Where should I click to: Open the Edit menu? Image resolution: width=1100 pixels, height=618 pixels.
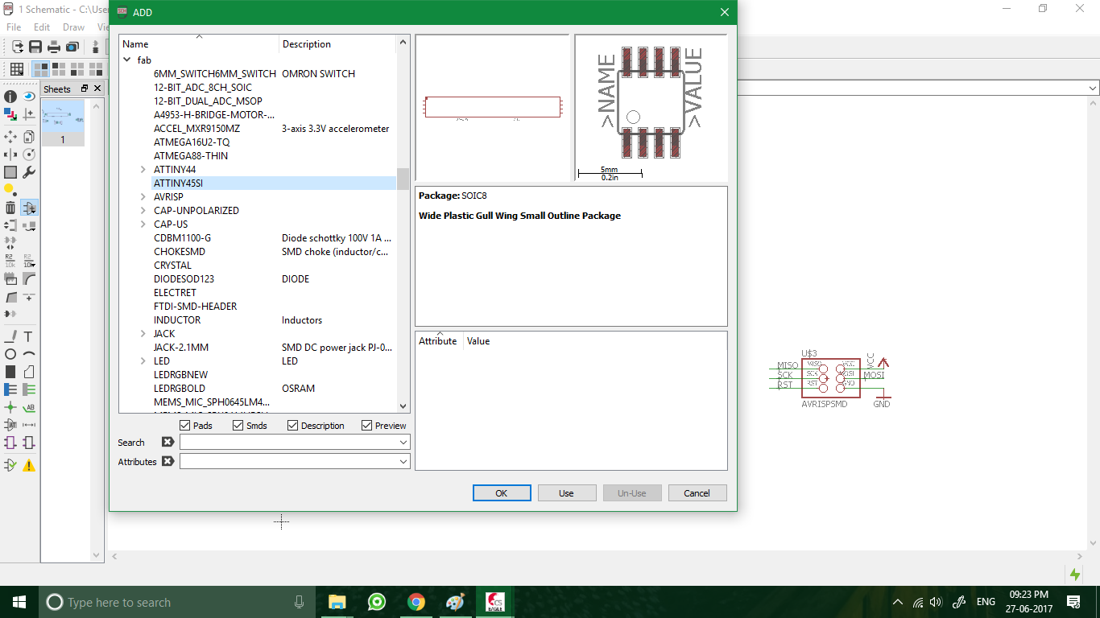coord(42,27)
